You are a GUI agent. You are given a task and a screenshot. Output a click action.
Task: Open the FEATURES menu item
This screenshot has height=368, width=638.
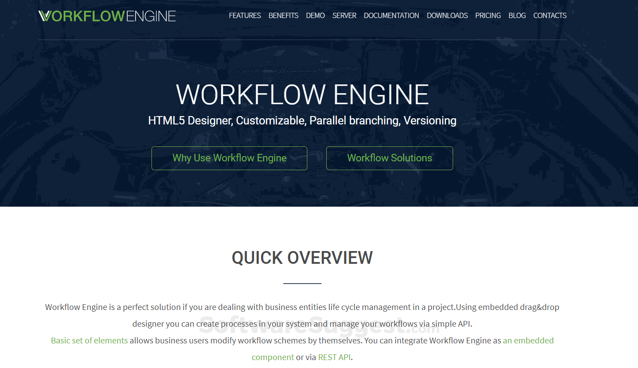245,15
